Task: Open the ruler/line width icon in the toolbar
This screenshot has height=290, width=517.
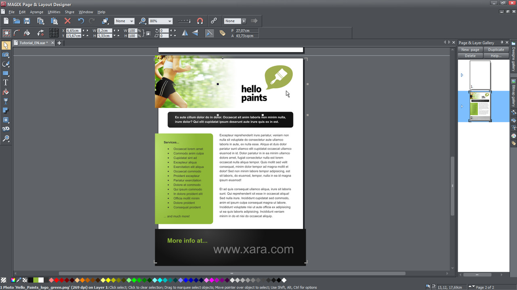Action: point(184,21)
